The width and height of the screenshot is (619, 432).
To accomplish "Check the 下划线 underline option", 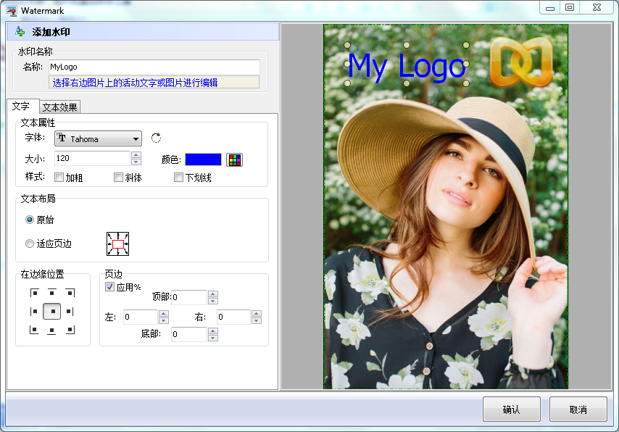I will pyautogui.click(x=178, y=178).
